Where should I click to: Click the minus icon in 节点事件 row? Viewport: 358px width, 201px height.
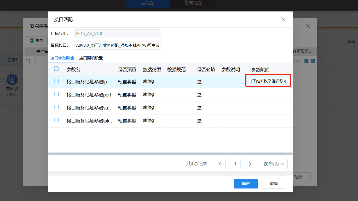pos(307,61)
